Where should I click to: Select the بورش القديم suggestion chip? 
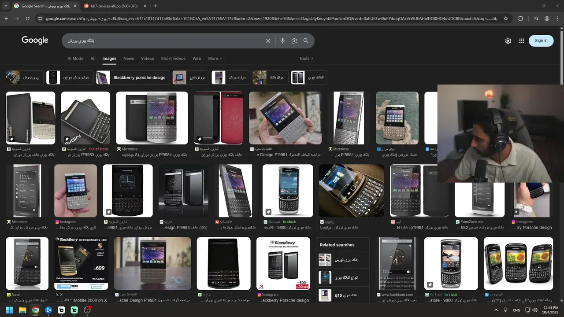click(190, 77)
